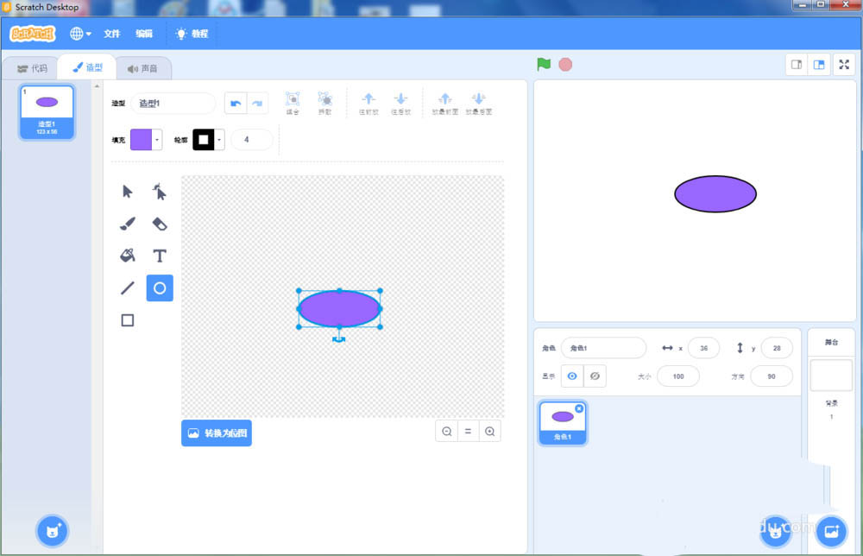Choose the Line tool
863x556 pixels.
pos(127,287)
